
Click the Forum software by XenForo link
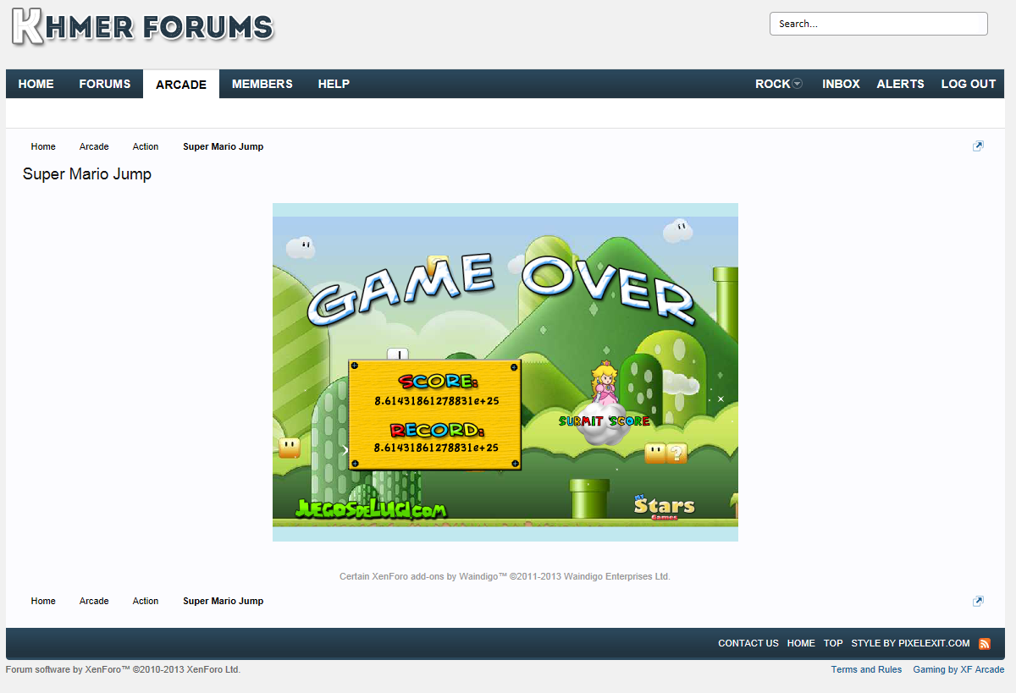pyautogui.click(x=123, y=669)
